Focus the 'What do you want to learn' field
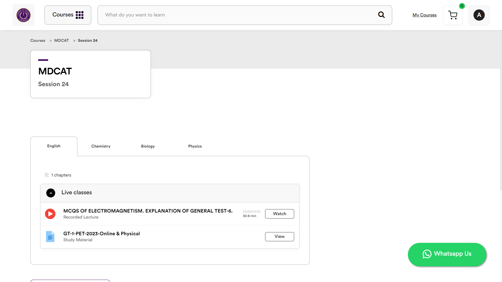Image resolution: width=502 pixels, height=282 pixels. click(235, 15)
